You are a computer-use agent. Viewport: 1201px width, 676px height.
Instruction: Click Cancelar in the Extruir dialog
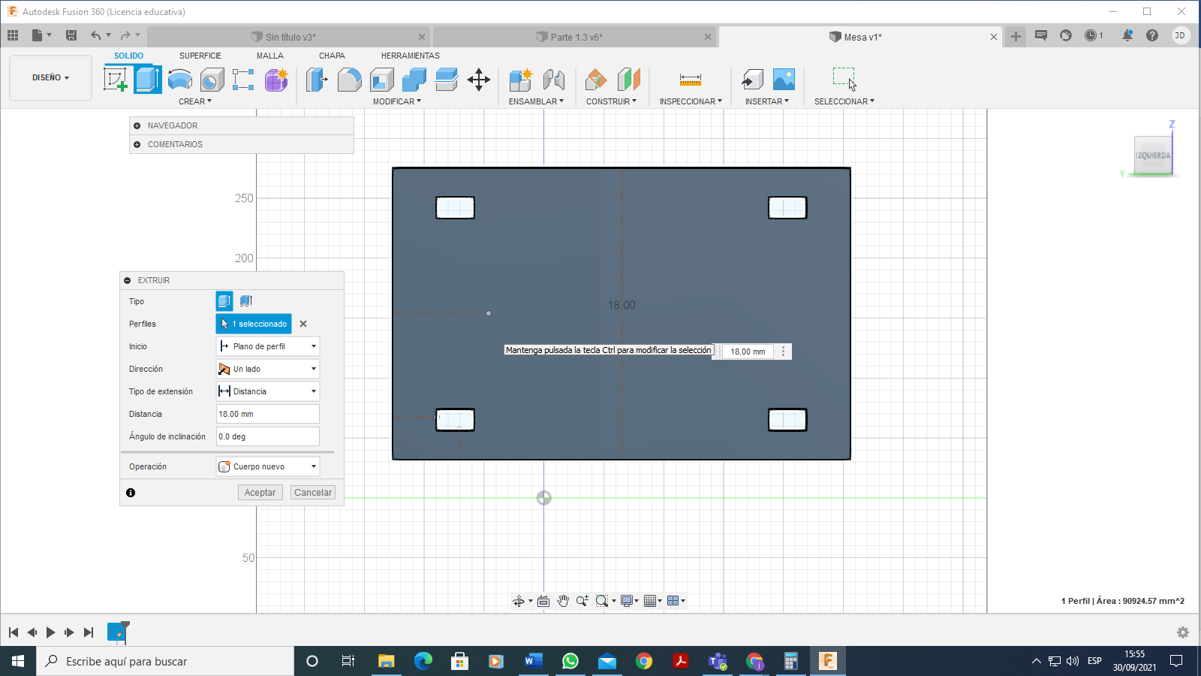[313, 493]
